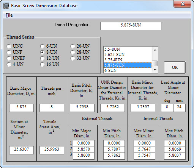
Task: Click the list scrollbar down arrow
Action: (155, 70)
